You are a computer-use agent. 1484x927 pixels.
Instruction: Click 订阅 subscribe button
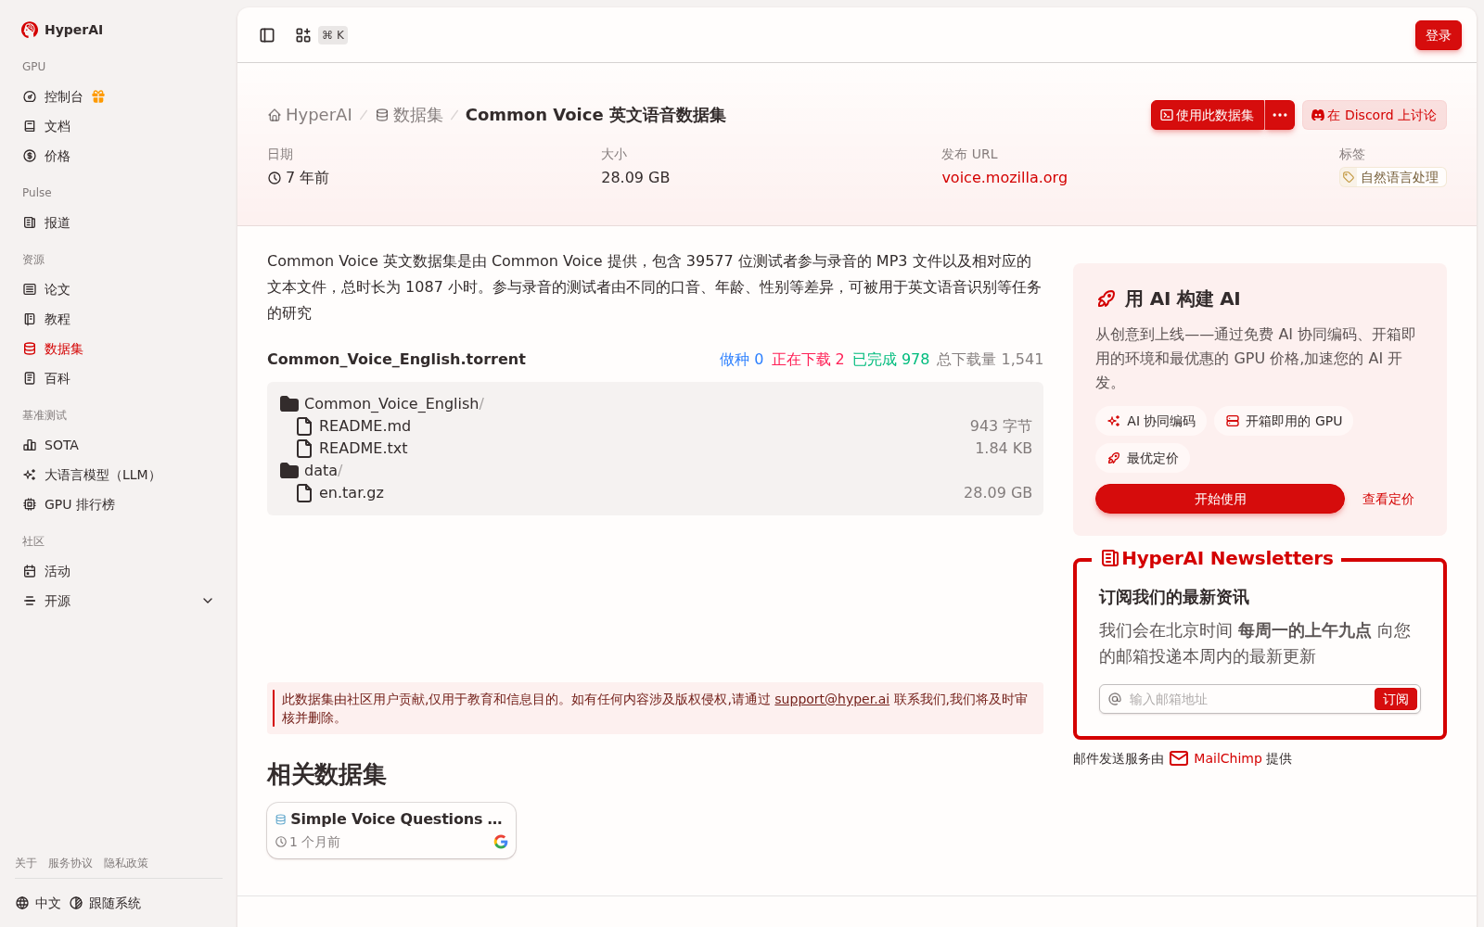1395,699
